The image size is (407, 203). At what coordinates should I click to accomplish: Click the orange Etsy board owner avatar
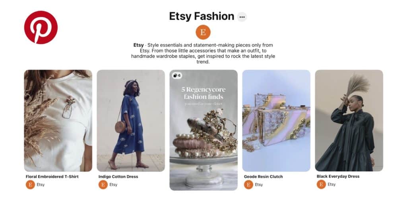tap(203, 33)
